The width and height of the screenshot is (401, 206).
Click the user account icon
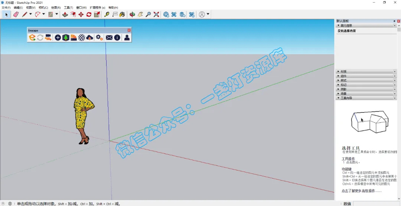[x=202, y=14]
